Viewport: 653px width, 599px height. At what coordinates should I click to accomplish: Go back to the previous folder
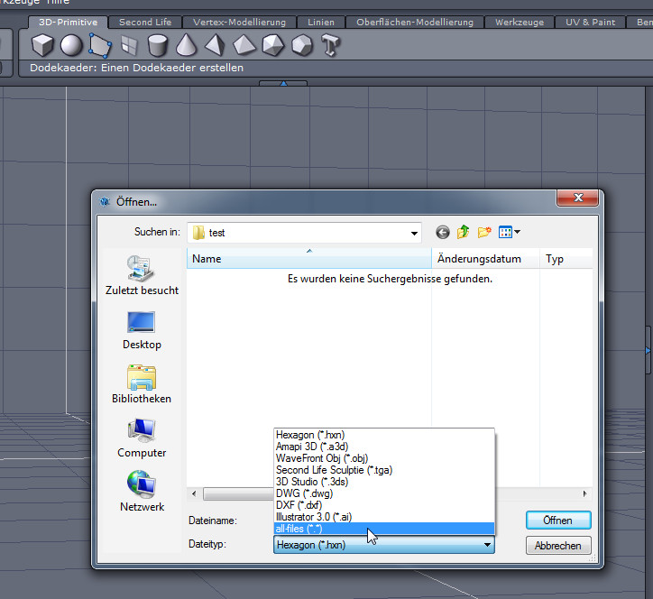442,233
